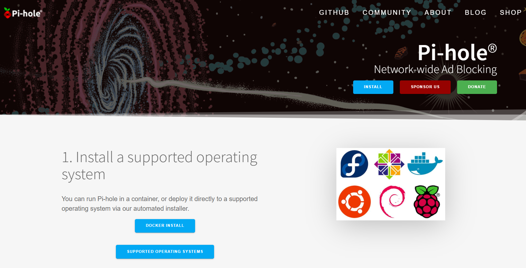The height and width of the screenshot is (268, 526).
Task: Click the red SPONSOR US button
Action: coord(425,87)
